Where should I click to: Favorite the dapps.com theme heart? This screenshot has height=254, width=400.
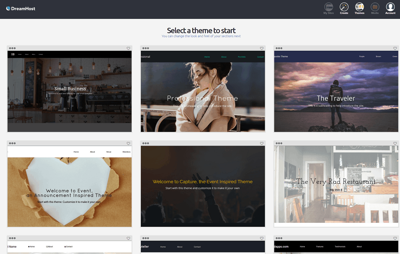point(395,238)
